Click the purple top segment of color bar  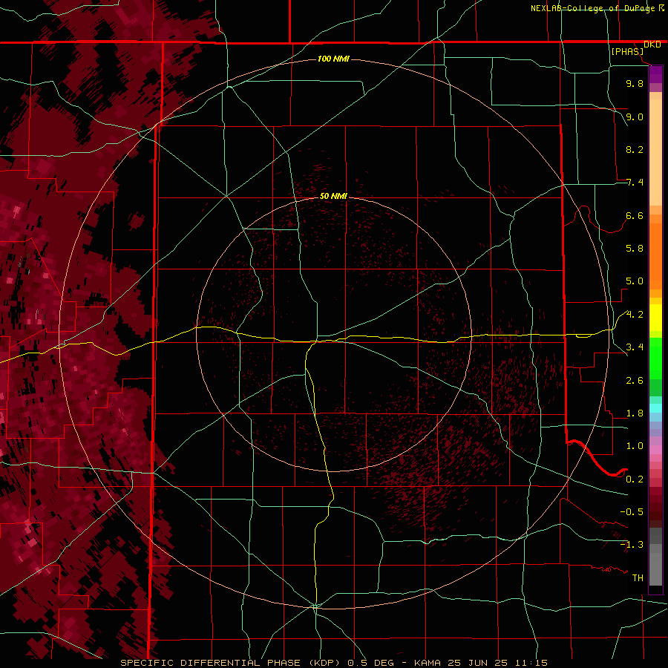[x=655, y=74]
